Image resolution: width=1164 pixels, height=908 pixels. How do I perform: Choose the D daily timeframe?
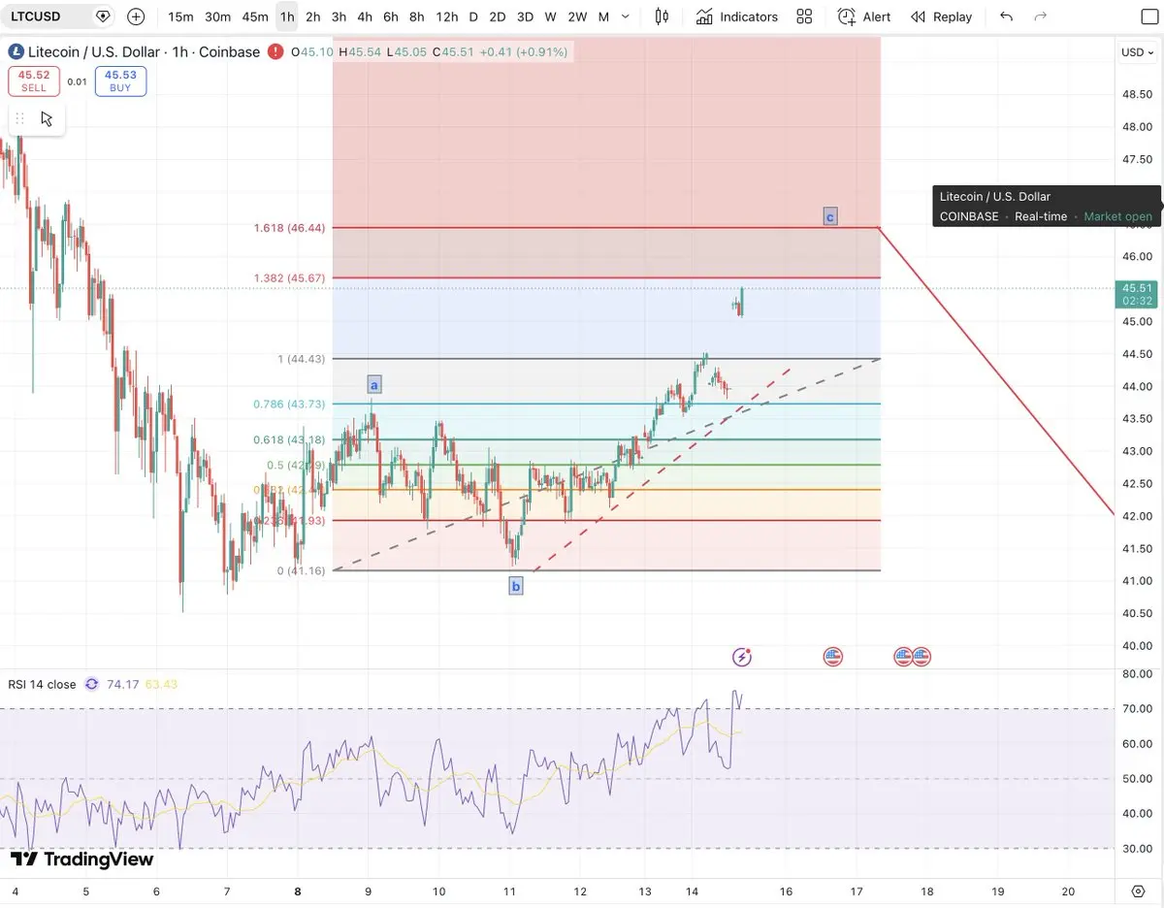[473, 16]
